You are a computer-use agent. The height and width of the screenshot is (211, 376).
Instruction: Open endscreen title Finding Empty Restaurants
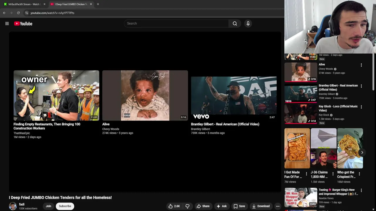click(x=47, y=126)
